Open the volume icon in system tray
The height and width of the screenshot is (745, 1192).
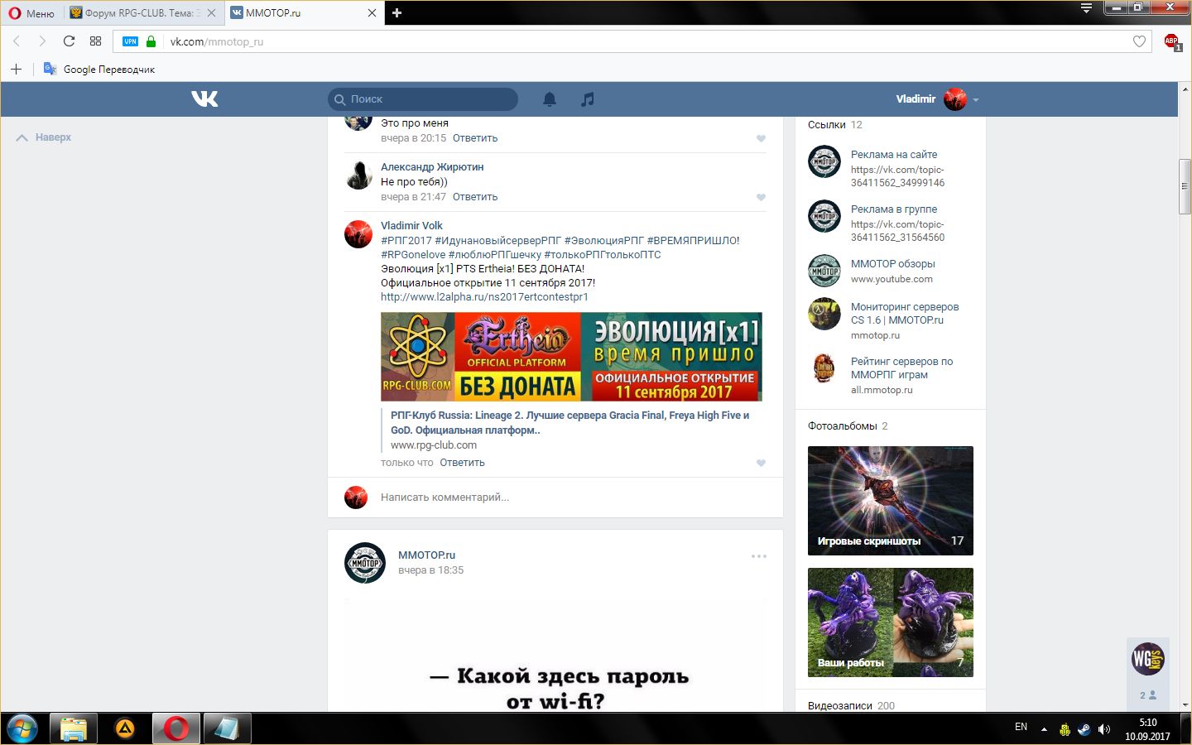point(1104,729)
